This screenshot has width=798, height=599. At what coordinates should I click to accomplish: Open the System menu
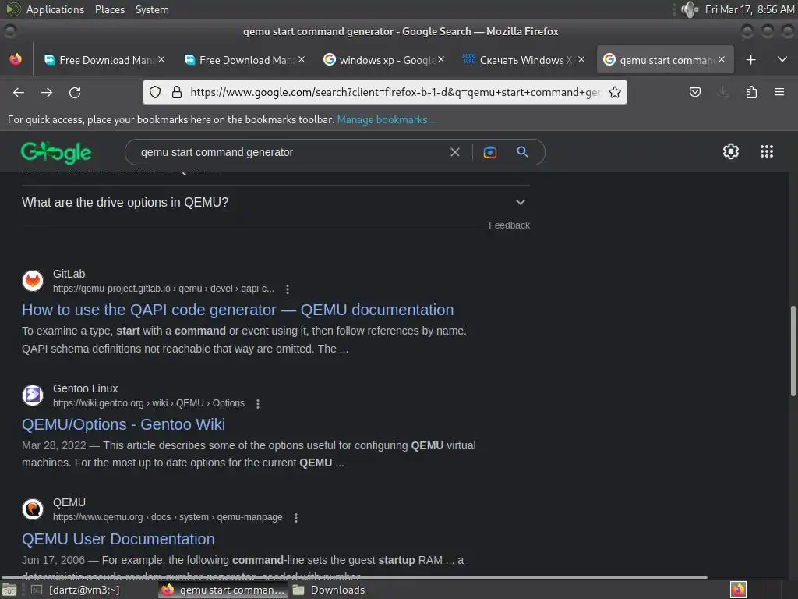click(x=152, y=9)
